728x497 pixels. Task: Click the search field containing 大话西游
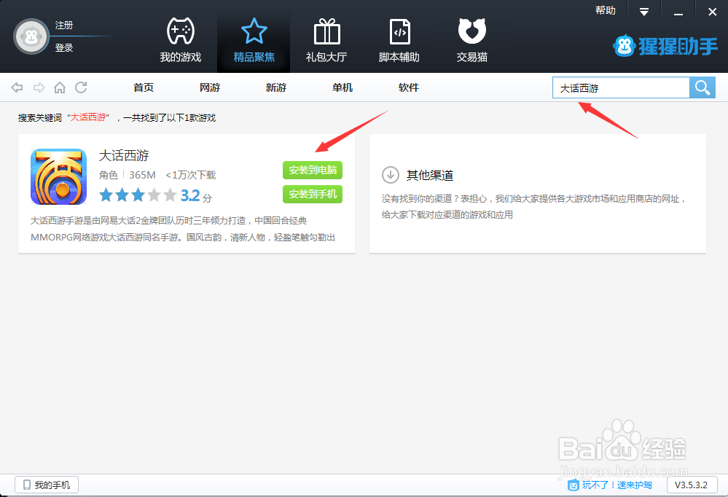click(621, 87)
